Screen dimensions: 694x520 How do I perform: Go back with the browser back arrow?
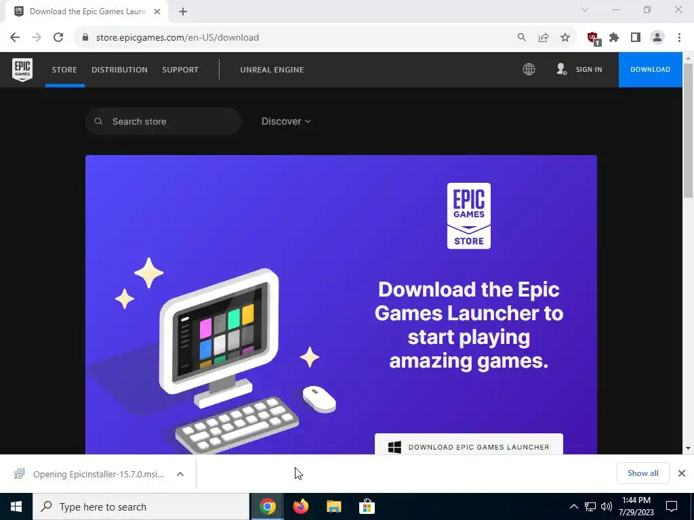pyautogui.click(x=15, y=38)
